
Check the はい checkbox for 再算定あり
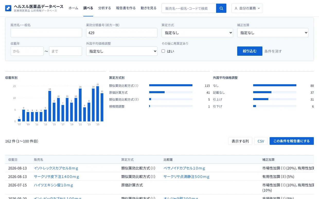[163, 51]
